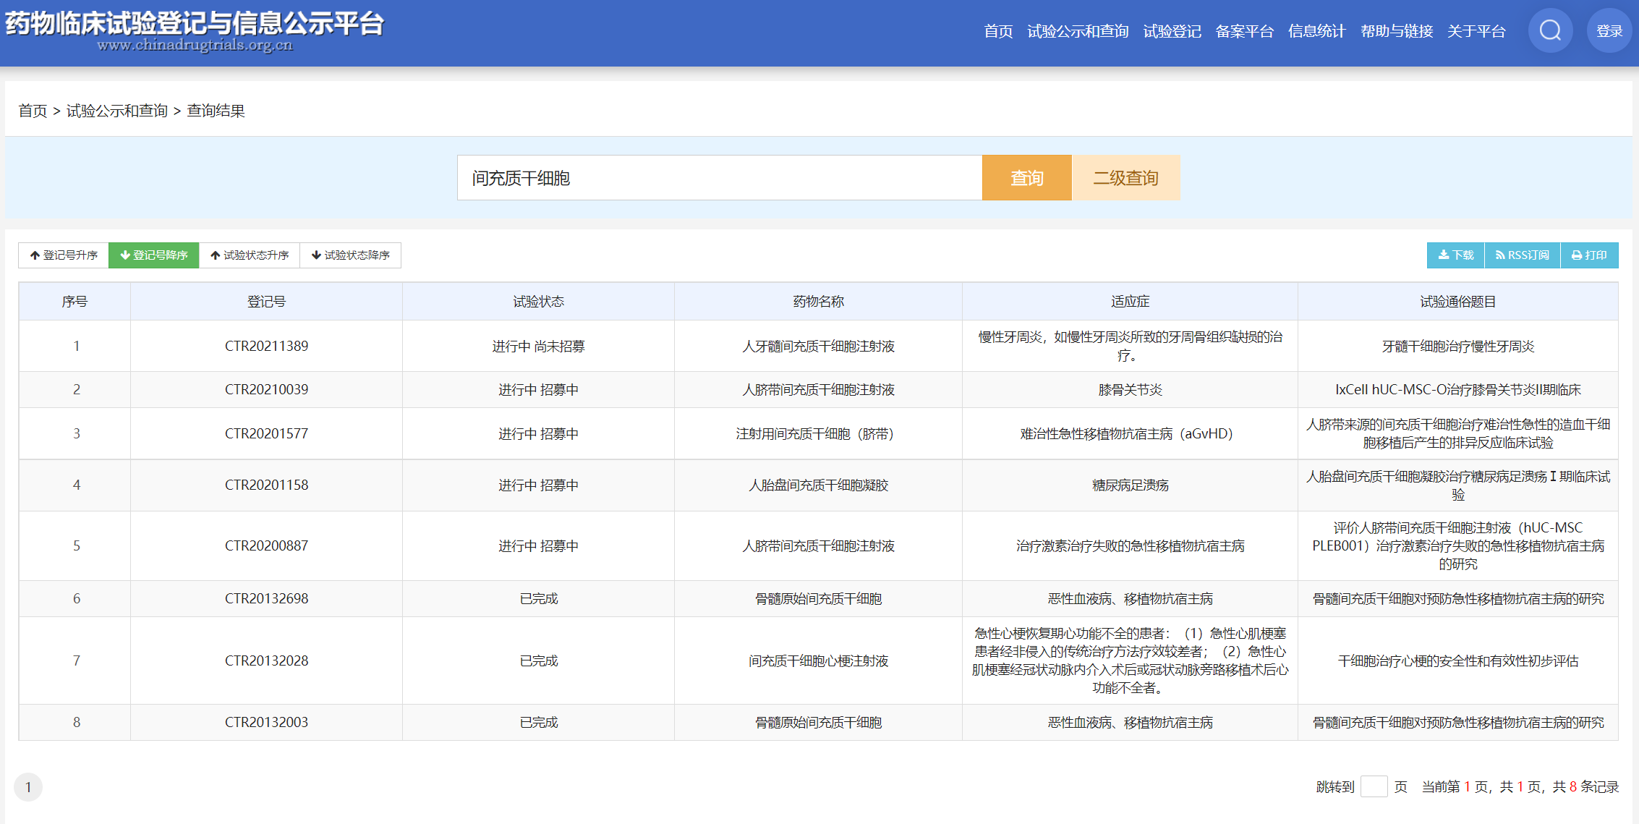Click the 跳转到 page number field

click(x=1374, y=786)
